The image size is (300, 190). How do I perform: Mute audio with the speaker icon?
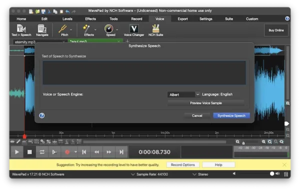coord(234,173)
